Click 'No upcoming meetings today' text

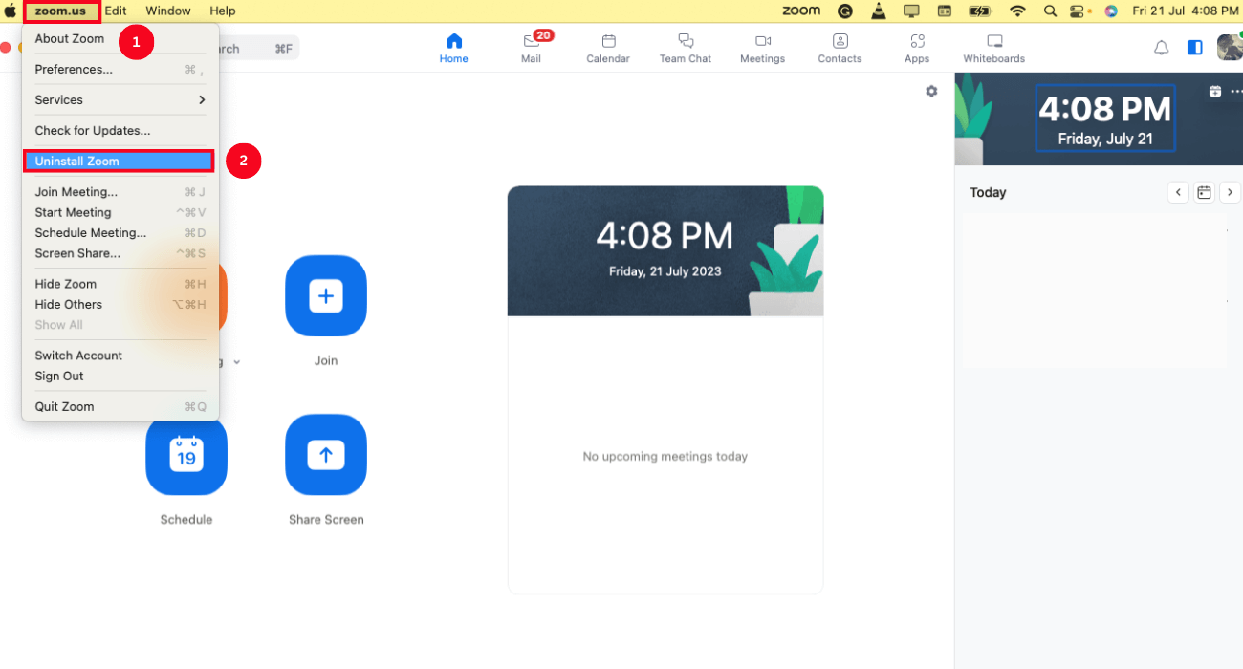pyautogui.click(x=665, y=457)
